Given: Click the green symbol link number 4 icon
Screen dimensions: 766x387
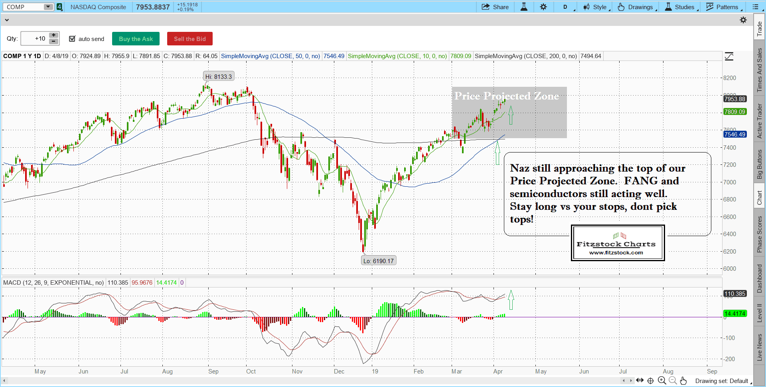Looking at the screenshot, I should tap(59, 7).
